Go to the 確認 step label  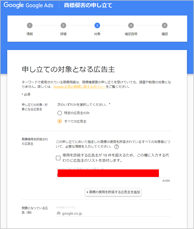(165, 34)
